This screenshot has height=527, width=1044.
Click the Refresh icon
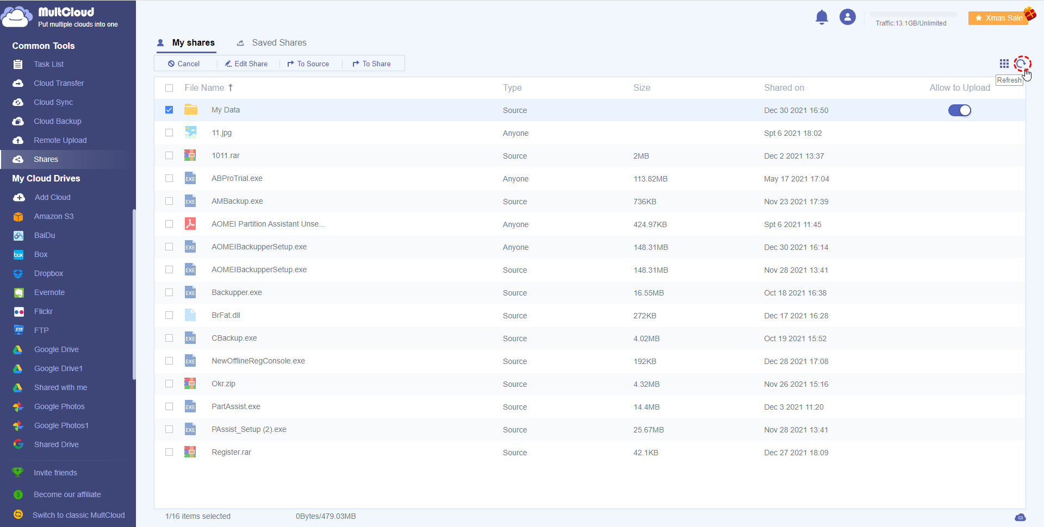[1022, 64]
